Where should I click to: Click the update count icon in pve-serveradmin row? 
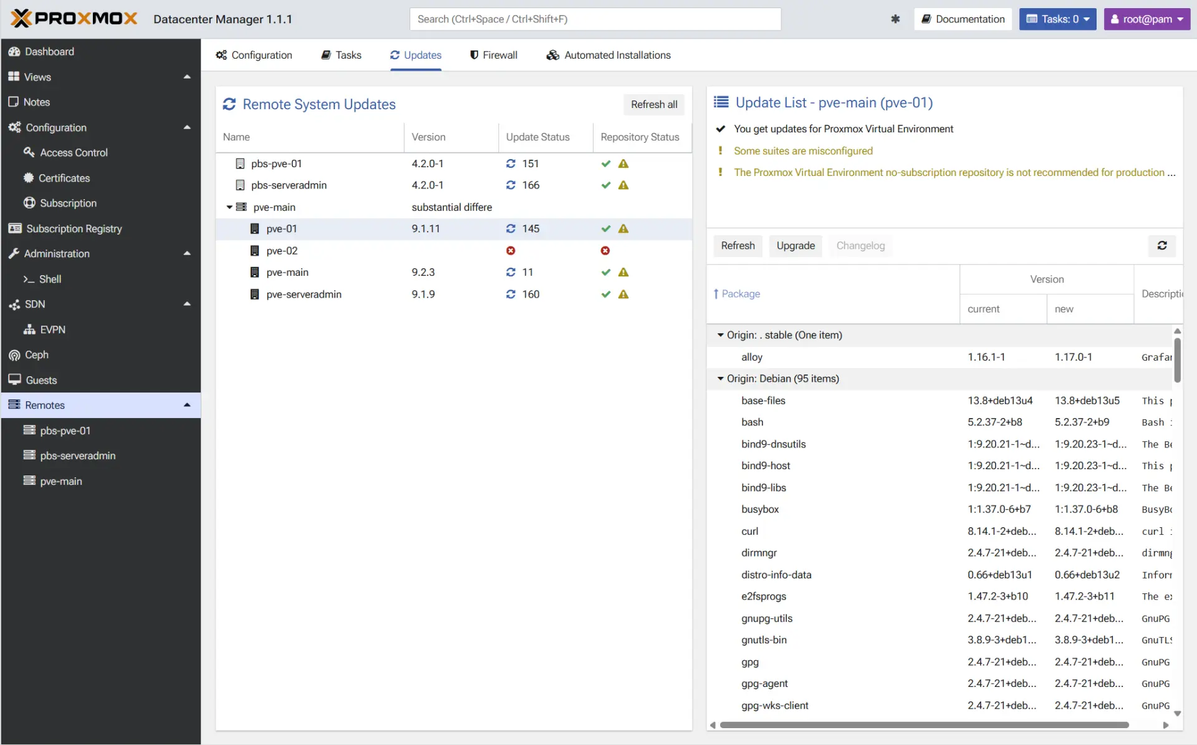[511, 295]
